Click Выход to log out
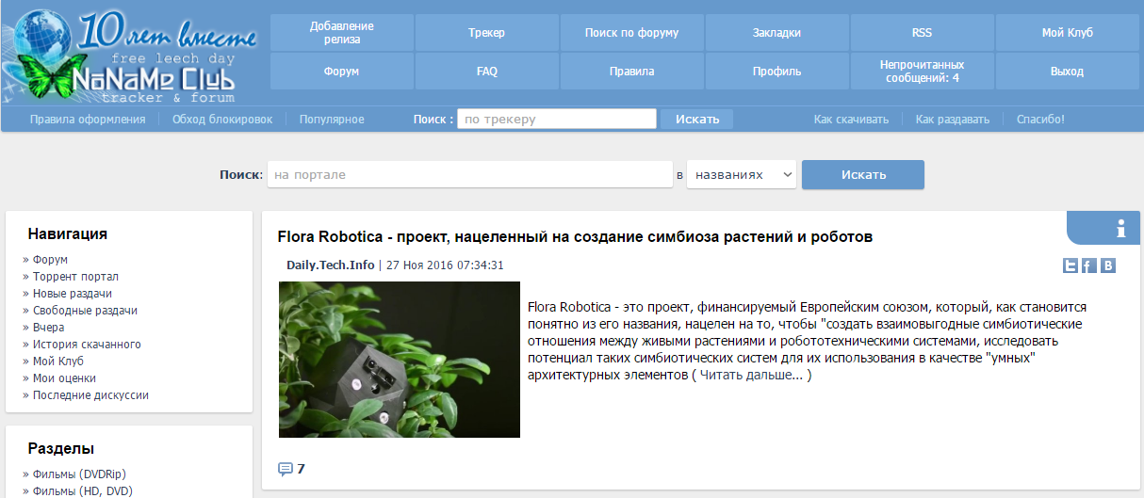This screenshot has height=498, width=1144. pyautogui.click(x=1067, y=72)
